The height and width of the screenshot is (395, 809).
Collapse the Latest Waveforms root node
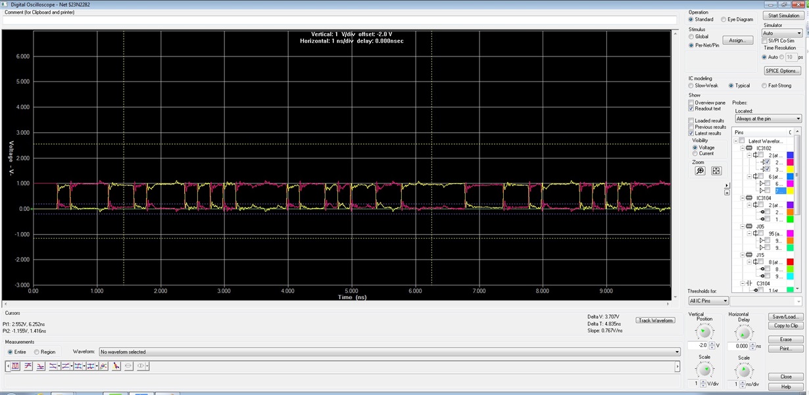736,141
